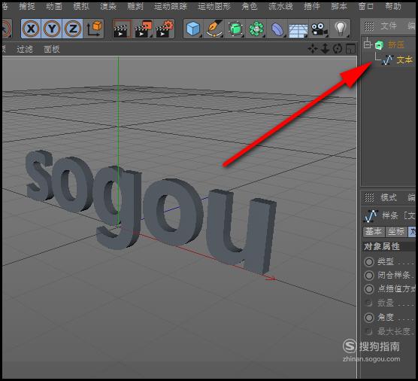Click keyframe circle beside 角度
This screenshot has height=381, width=418.
(369, 318)
